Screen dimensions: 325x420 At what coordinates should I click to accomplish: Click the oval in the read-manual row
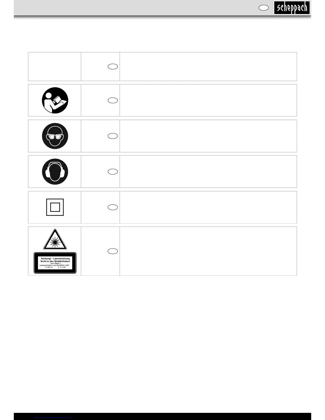point(113,100)
